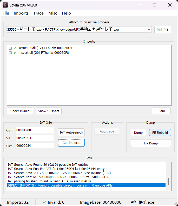
Task: Focus the OEP input field
Action: coord(35,130)
